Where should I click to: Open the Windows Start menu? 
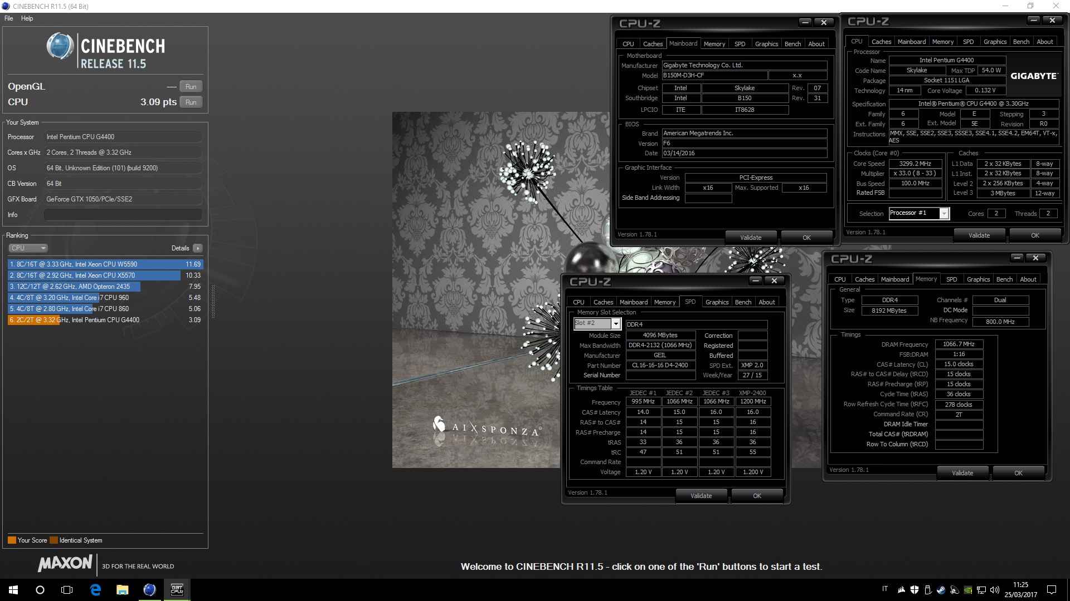pos(13,590)
